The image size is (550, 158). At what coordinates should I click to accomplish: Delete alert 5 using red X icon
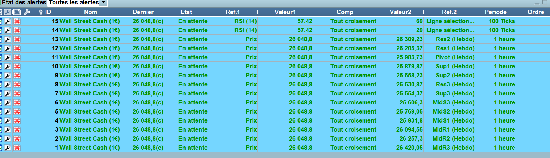[x=17, y=112]
